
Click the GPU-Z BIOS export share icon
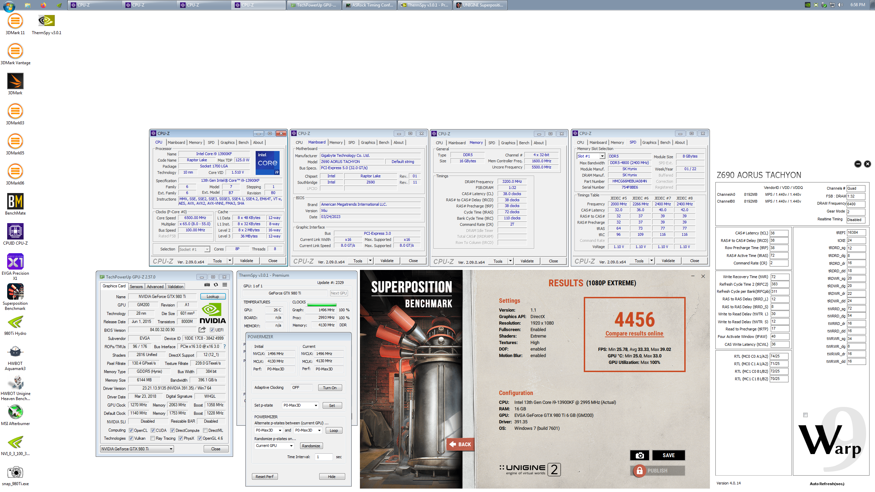point(202,330)
